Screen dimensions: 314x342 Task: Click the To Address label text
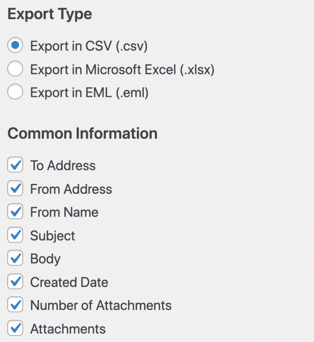(62, 165)
